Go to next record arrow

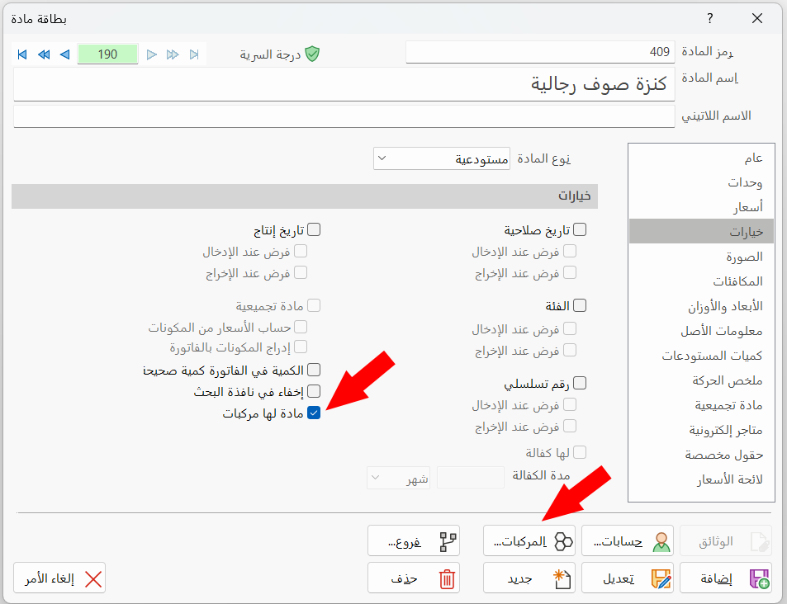tap(152, 54)
